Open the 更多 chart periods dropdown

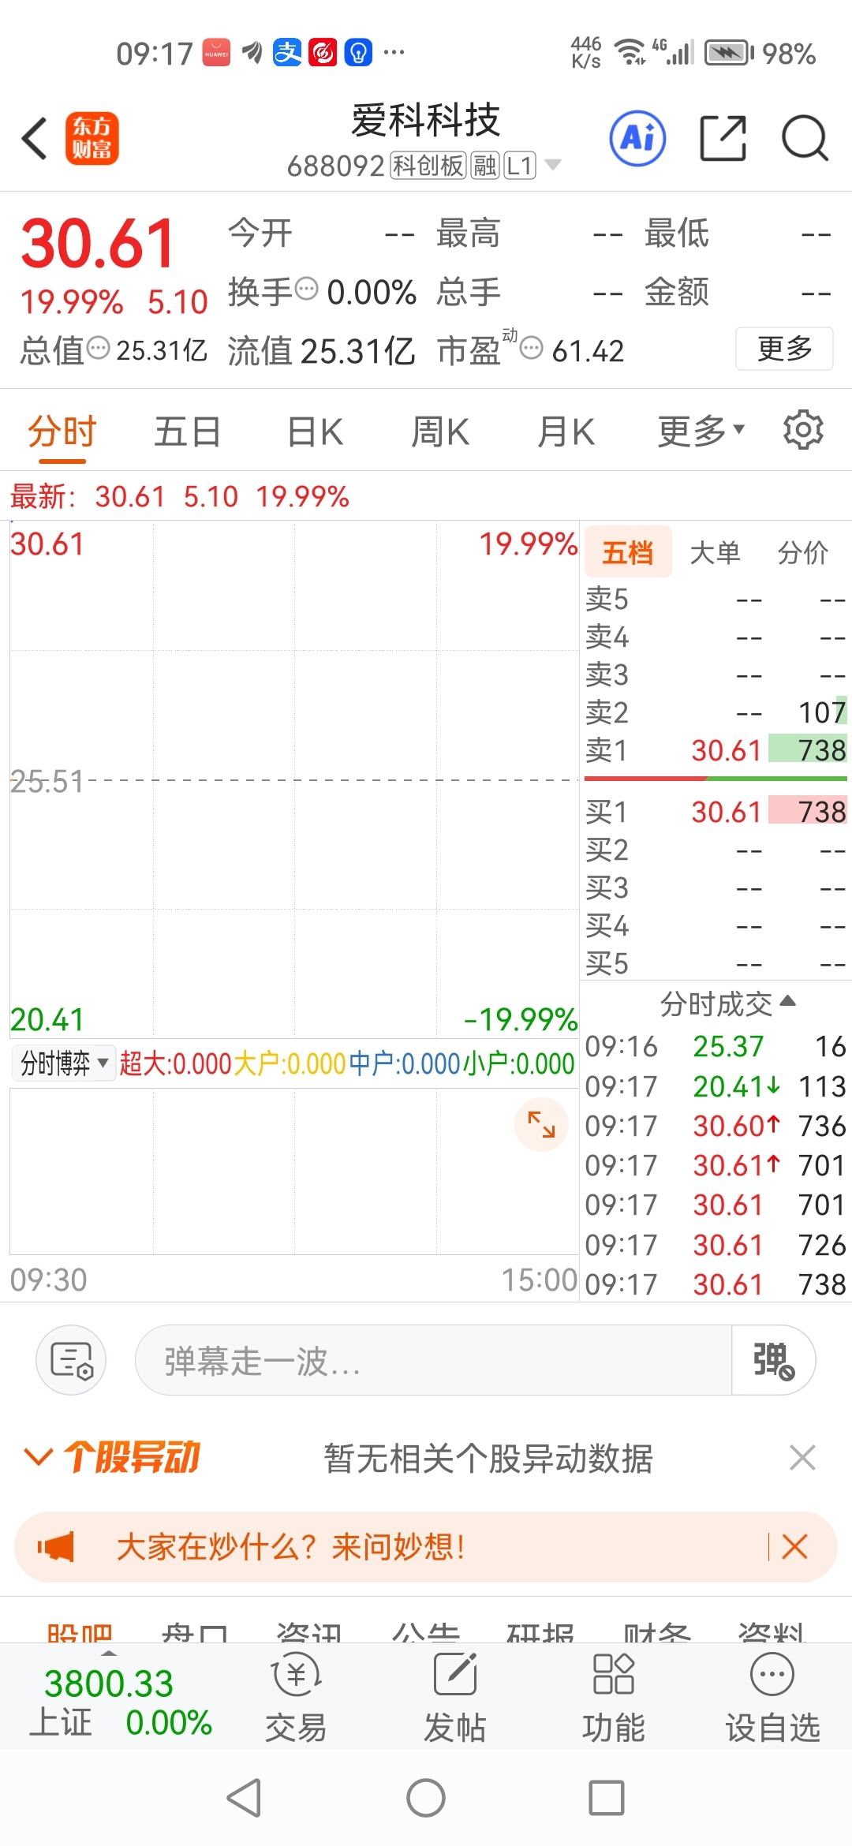pyautogui.click(x=701, y=431)
